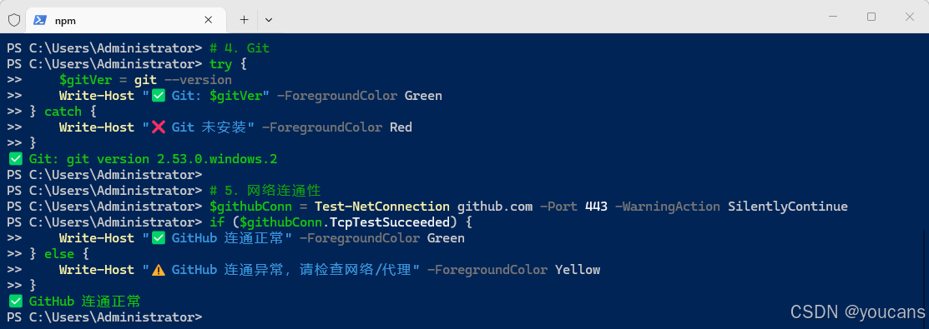Click the '# 5. 网络连通性' comment line
Screen dimensions: 929x329
pyautogui.click(x=265, y=191)
